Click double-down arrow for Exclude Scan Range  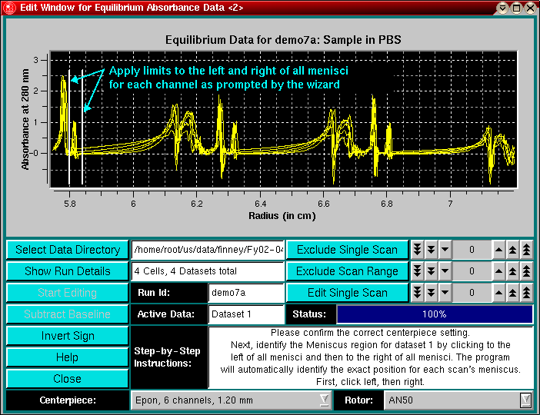click(x=432, y=271)
